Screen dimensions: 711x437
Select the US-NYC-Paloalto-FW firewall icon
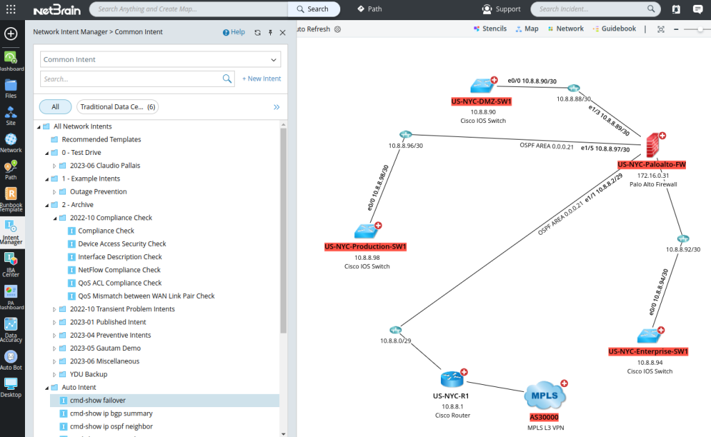tap(653, 145)
